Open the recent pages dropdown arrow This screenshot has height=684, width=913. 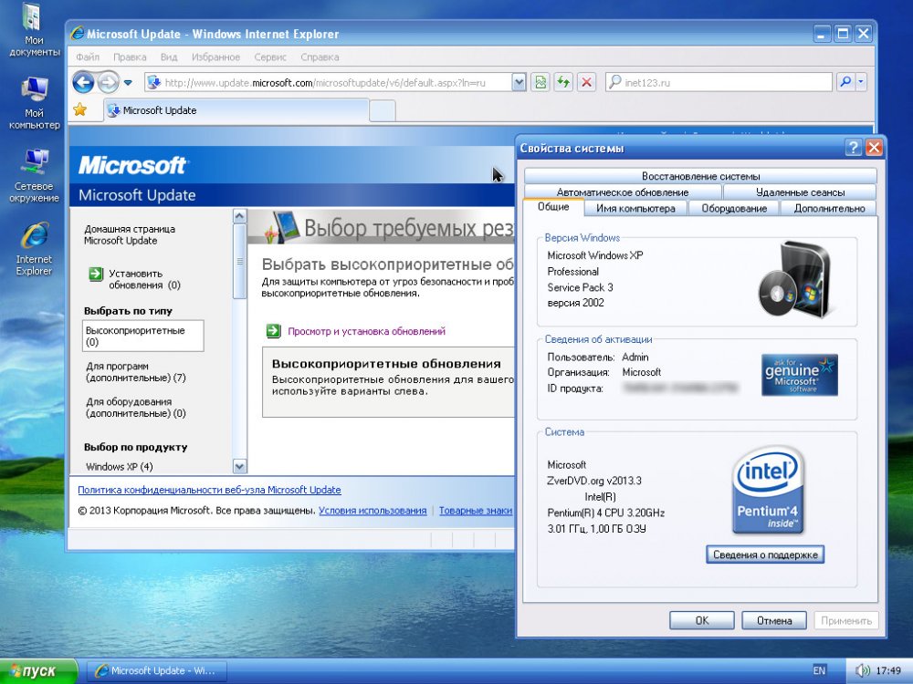pos(128,83)
